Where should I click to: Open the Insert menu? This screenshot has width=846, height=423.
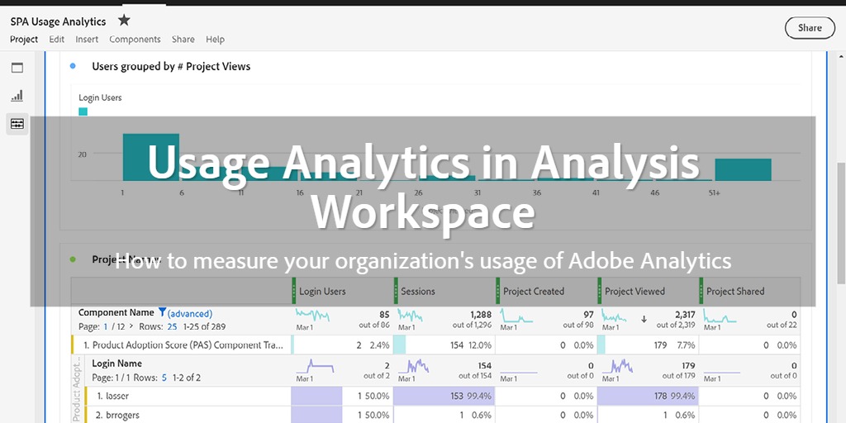[87, 39]
